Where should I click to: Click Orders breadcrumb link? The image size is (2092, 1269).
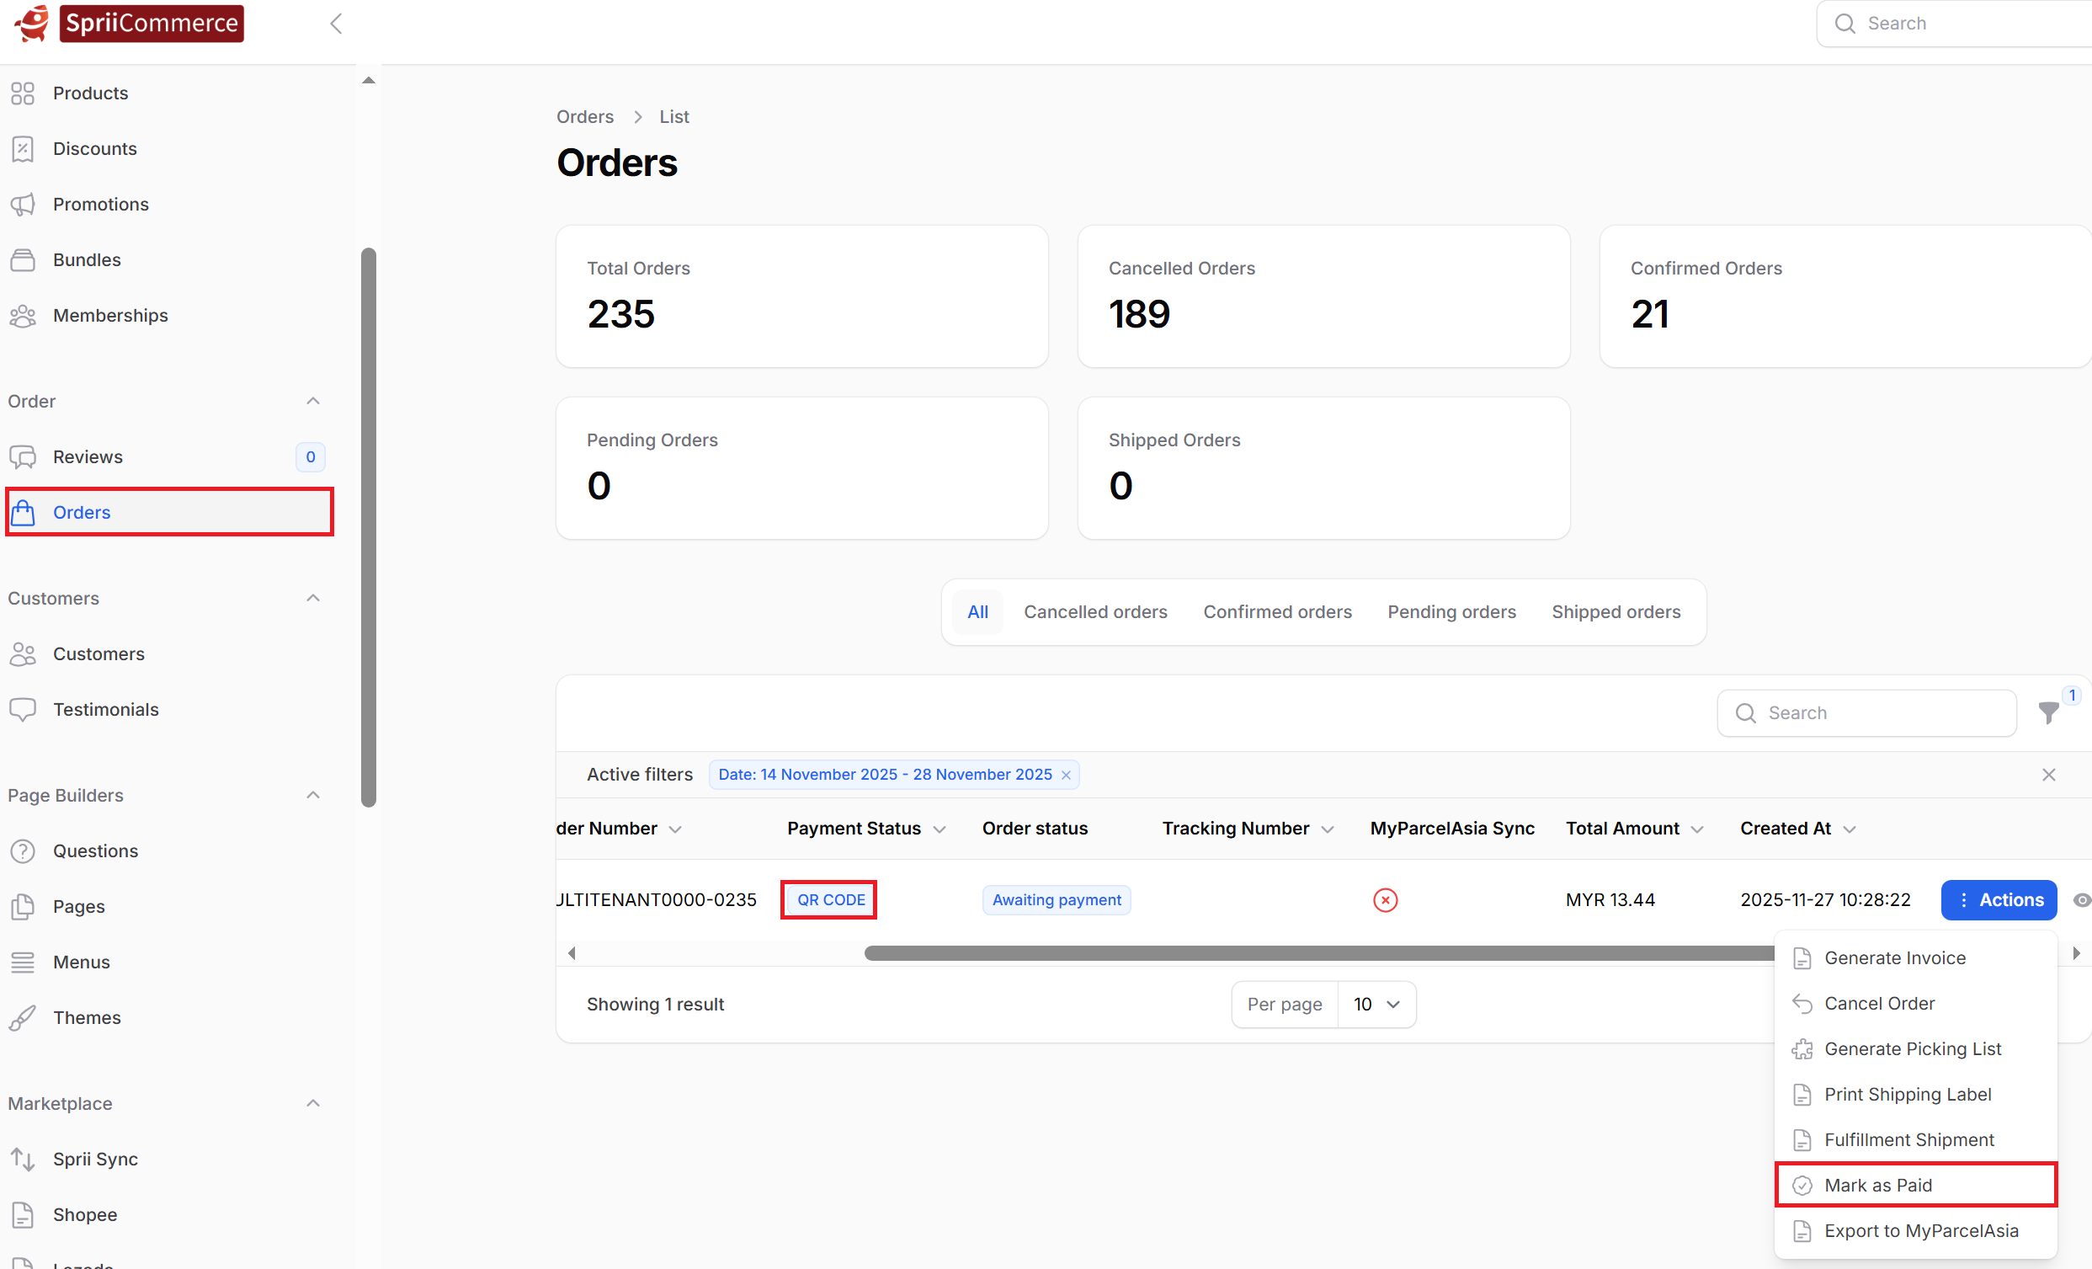pyautogui.click(x=584, y=116)
